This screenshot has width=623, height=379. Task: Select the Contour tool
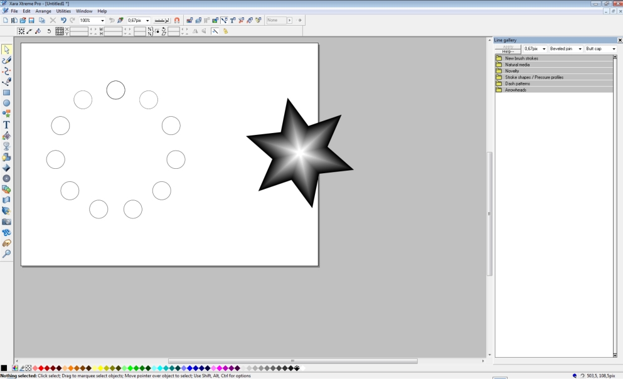click(6, 178)
